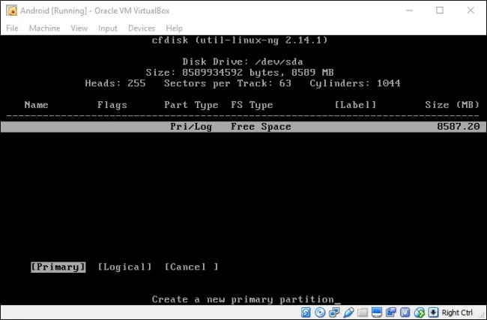Click the mouse integration status icon
Image resolution: width=487 pixels, height=320 pixels.
point(420,313)
